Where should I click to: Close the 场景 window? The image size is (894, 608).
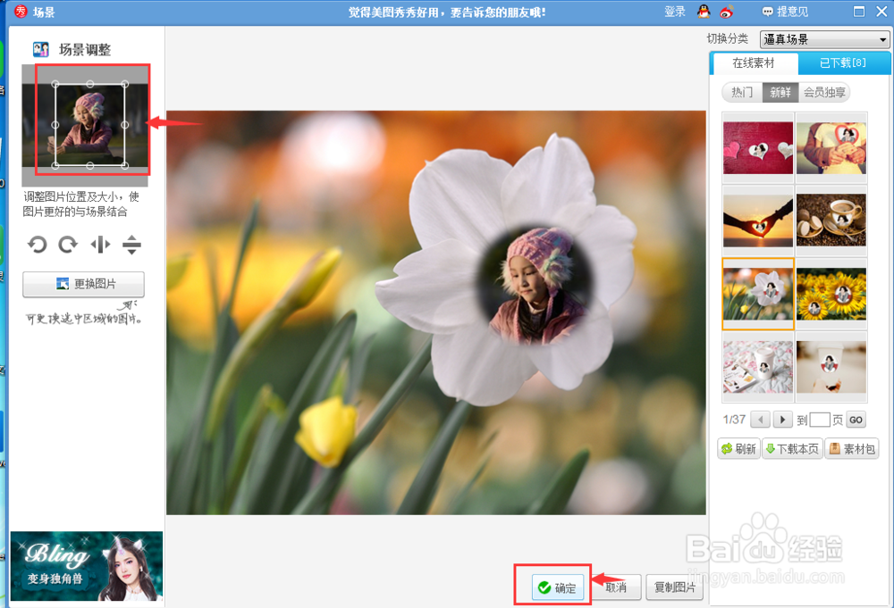click(x=881, y=12)
